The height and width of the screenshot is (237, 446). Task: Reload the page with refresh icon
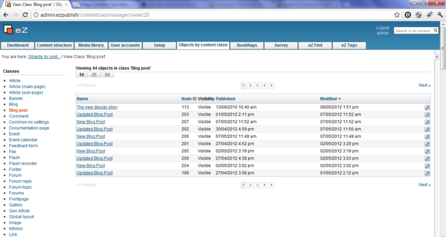(25, 15)
